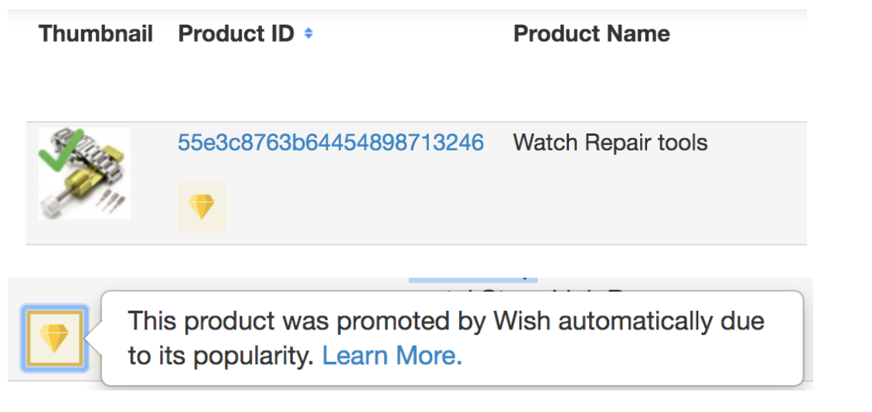Click the watch repair tools thumbnail image
Screen dimensions: 872x412
tap(84, 174)
